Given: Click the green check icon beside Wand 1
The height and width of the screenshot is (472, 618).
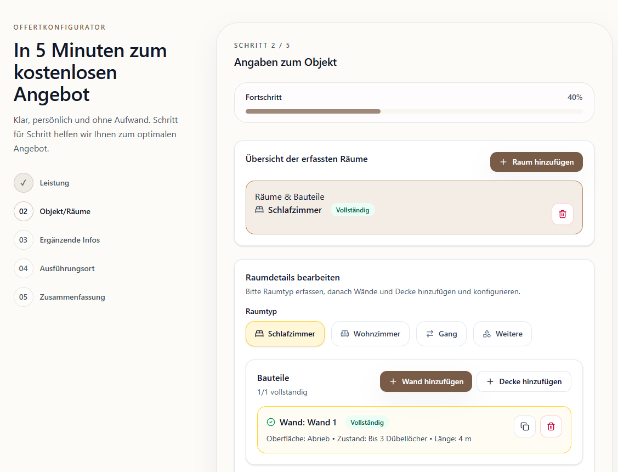Looking at the screenshot, I should [x=271, y=422].
